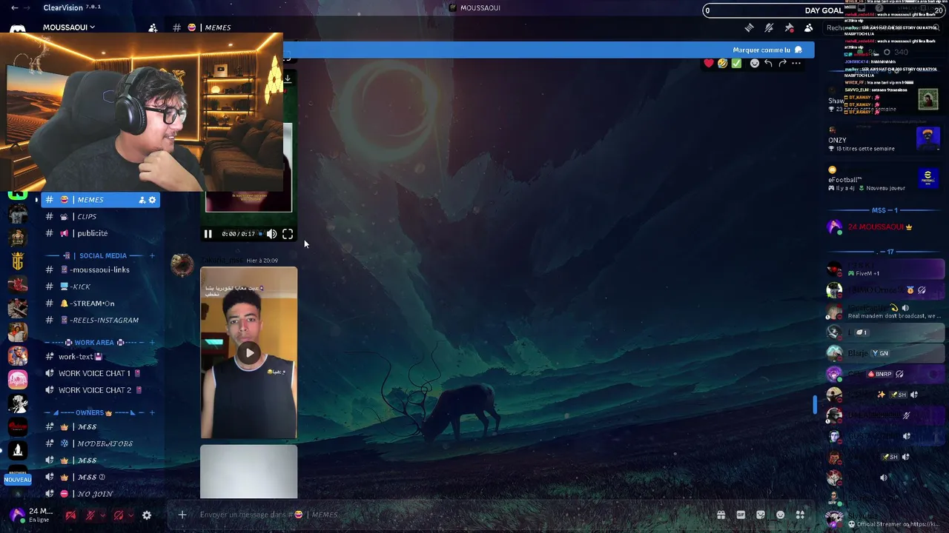
Task: Click the plus attachment button
Action: coord(182,514)
